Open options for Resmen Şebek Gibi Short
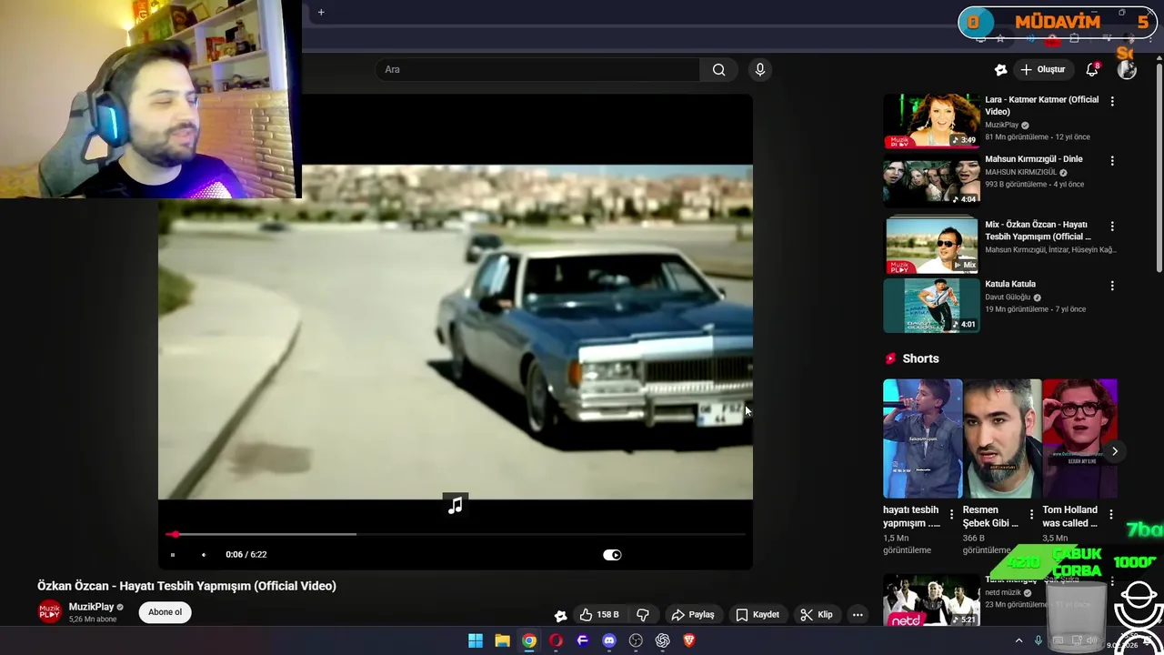 tap(1031, 515)
